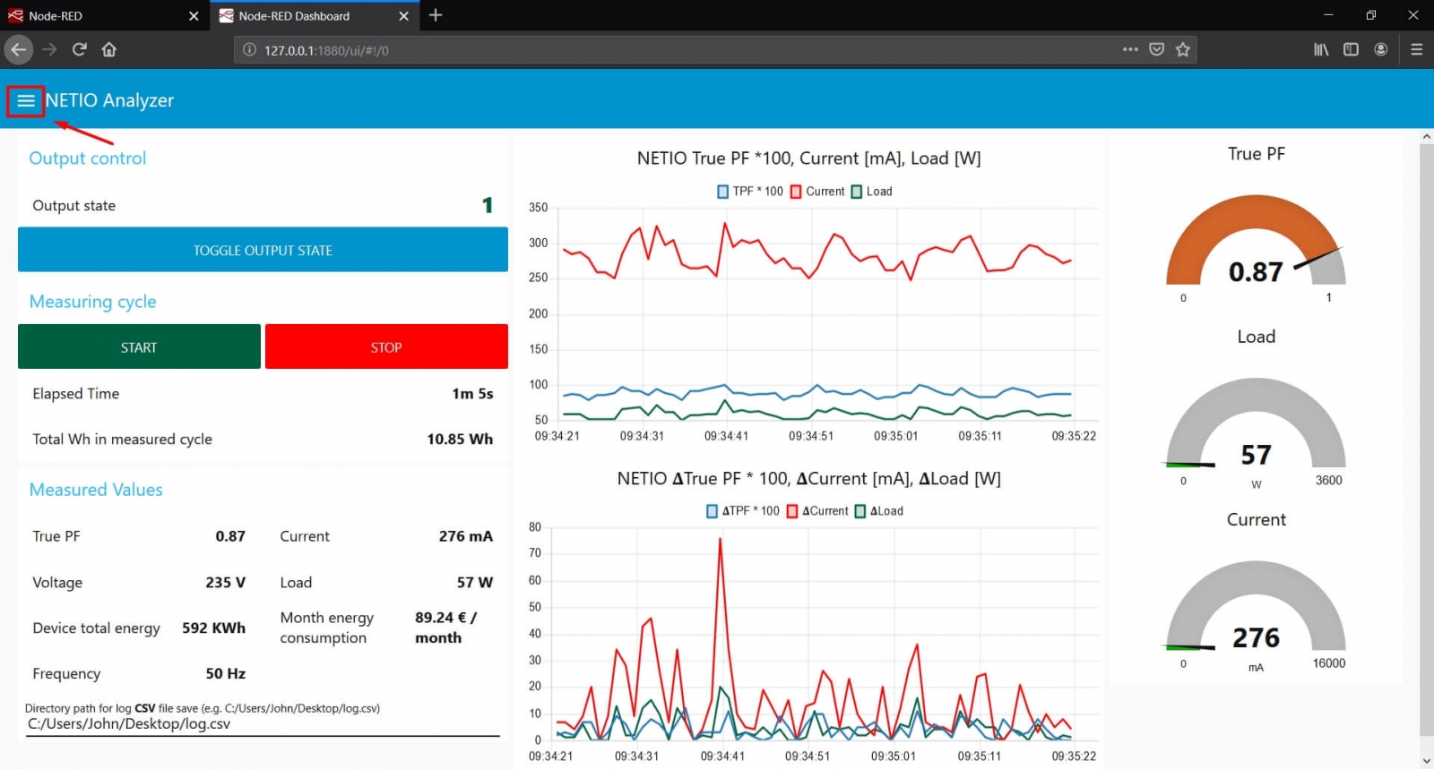This screenshot has height=769, width=1434.
Task: Click the True PF gauge
Action: pos(1256,242)
